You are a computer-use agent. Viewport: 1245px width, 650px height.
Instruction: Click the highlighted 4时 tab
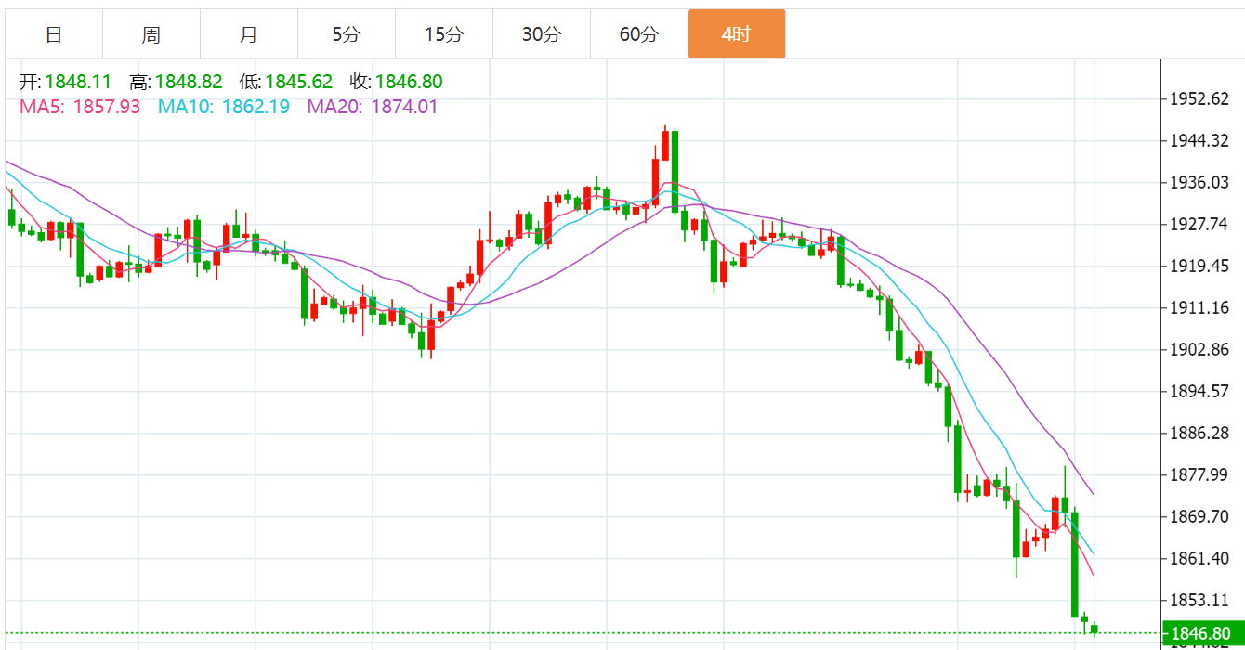(736, 34)
